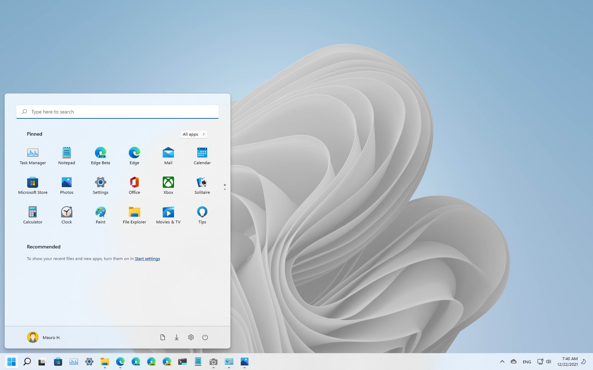Show hidden icons in system tray
Image resolution: width=593 pixels, height=370 pixels.
point(502,362)
